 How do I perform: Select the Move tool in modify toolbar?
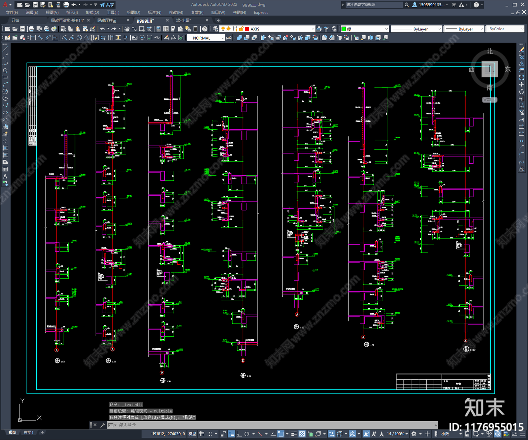[522, 85]
